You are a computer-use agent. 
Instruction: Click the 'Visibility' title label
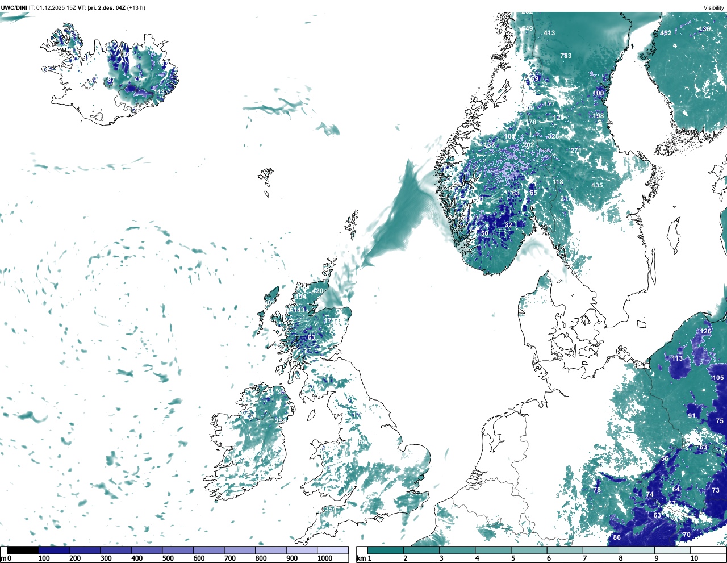(713, 7)
